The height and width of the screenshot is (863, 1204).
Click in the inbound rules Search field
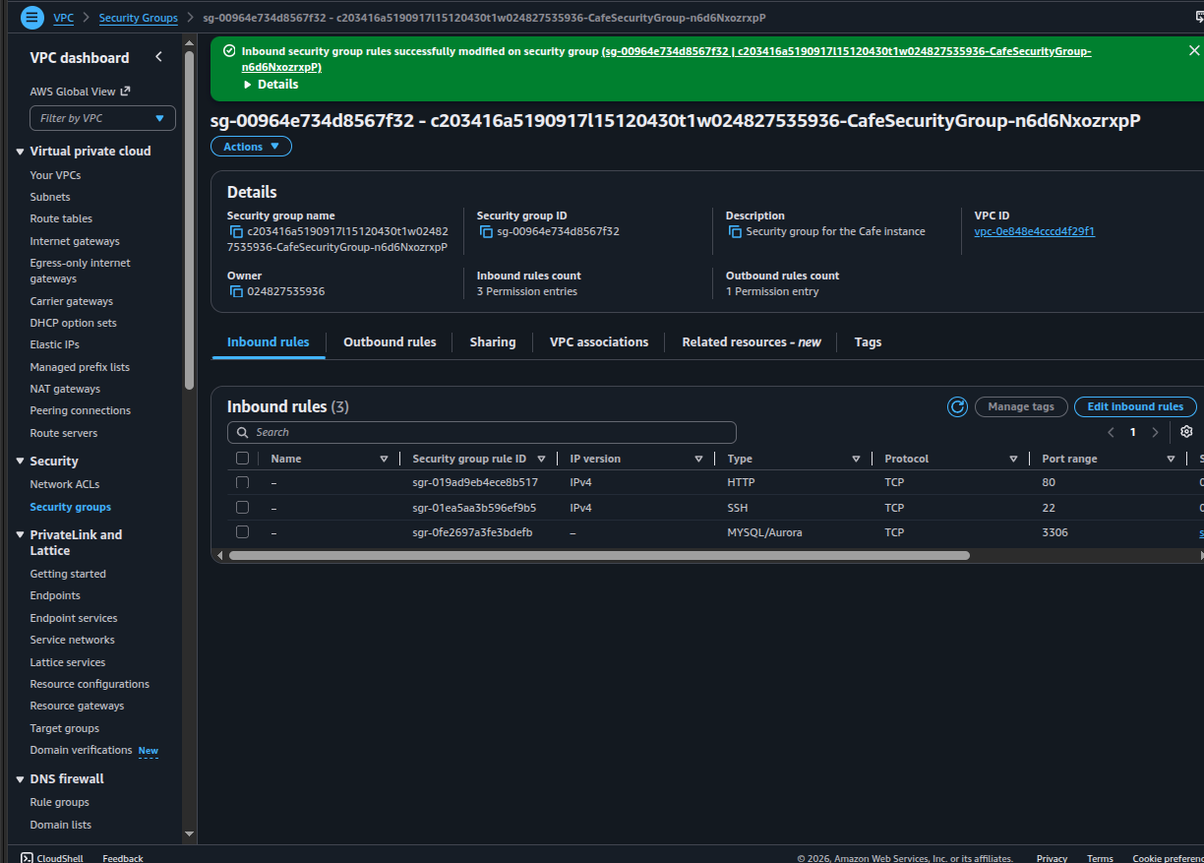tap(482, 432)
